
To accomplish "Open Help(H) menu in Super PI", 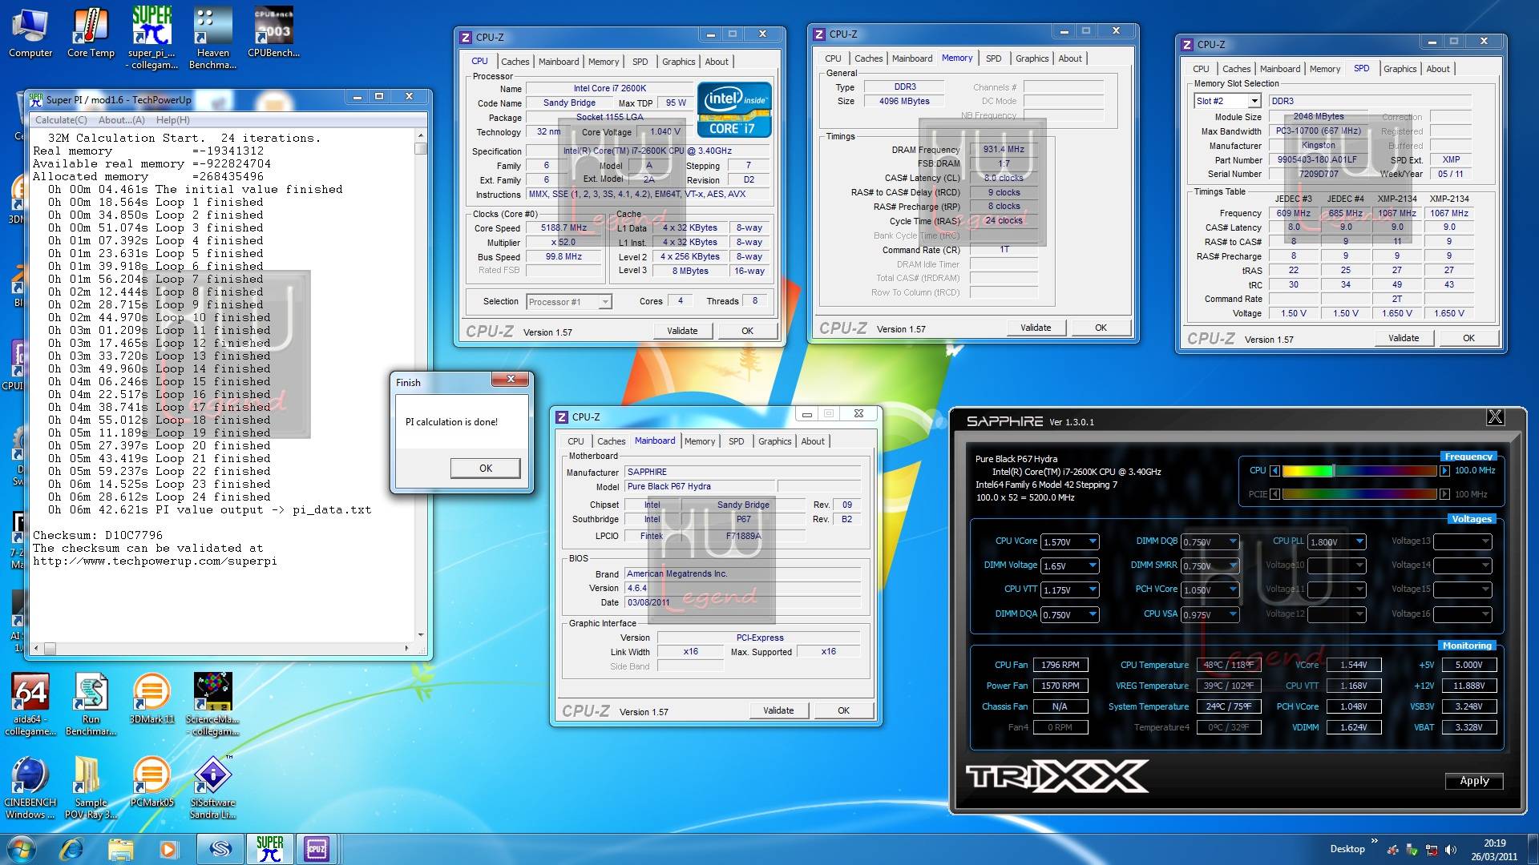I will [x=173, y=120].
